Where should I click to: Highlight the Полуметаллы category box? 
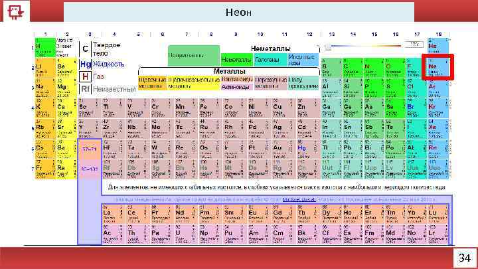pyautogui.click(x=194, y=56)
